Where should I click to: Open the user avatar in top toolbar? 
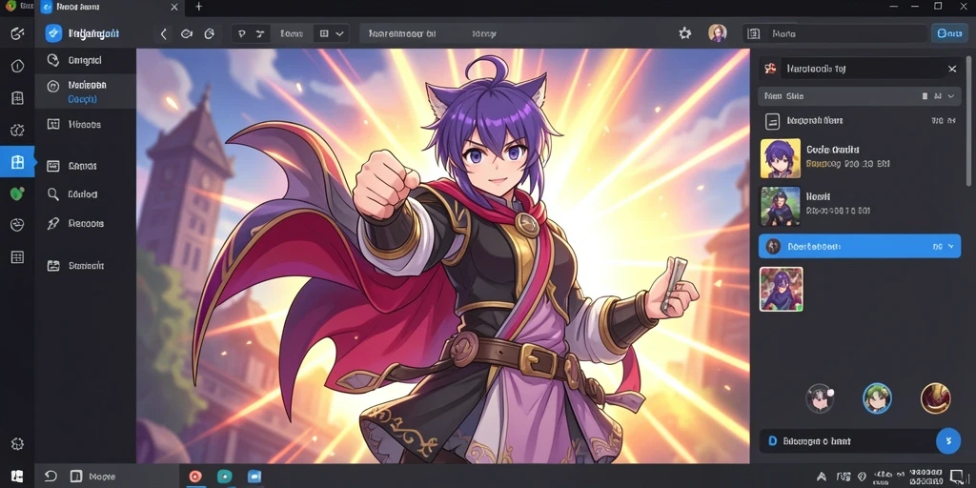718,33
